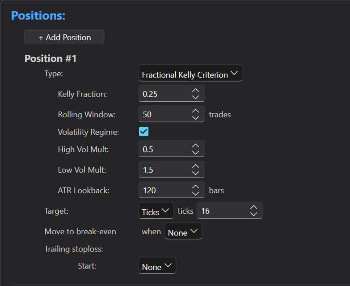This screenshot has width=350, height=286.
Task: Decrease Low Vol Mult with down arrow
Action: [x=195, y=173]
